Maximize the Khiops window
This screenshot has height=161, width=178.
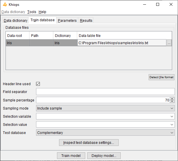158,5
